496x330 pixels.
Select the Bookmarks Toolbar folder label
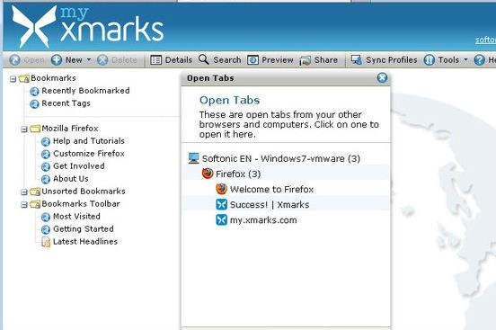81,204
